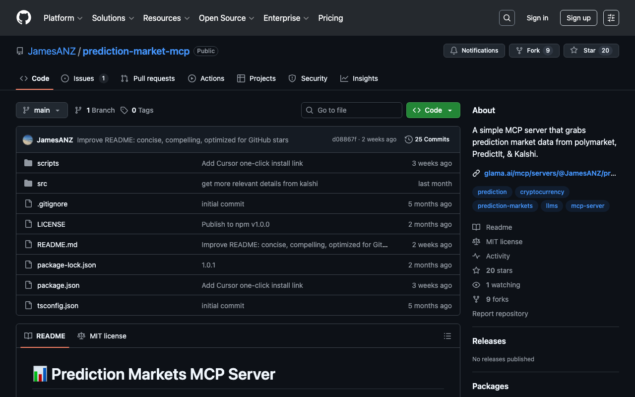Expand the main branch dropdown

42,110
